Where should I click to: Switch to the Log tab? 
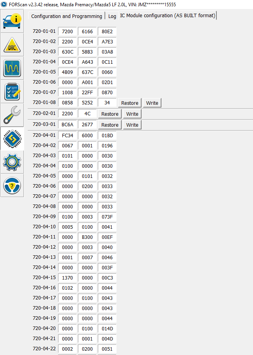[112, 16]
